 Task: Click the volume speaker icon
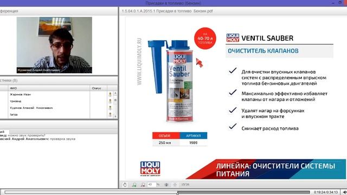[344, 192]
